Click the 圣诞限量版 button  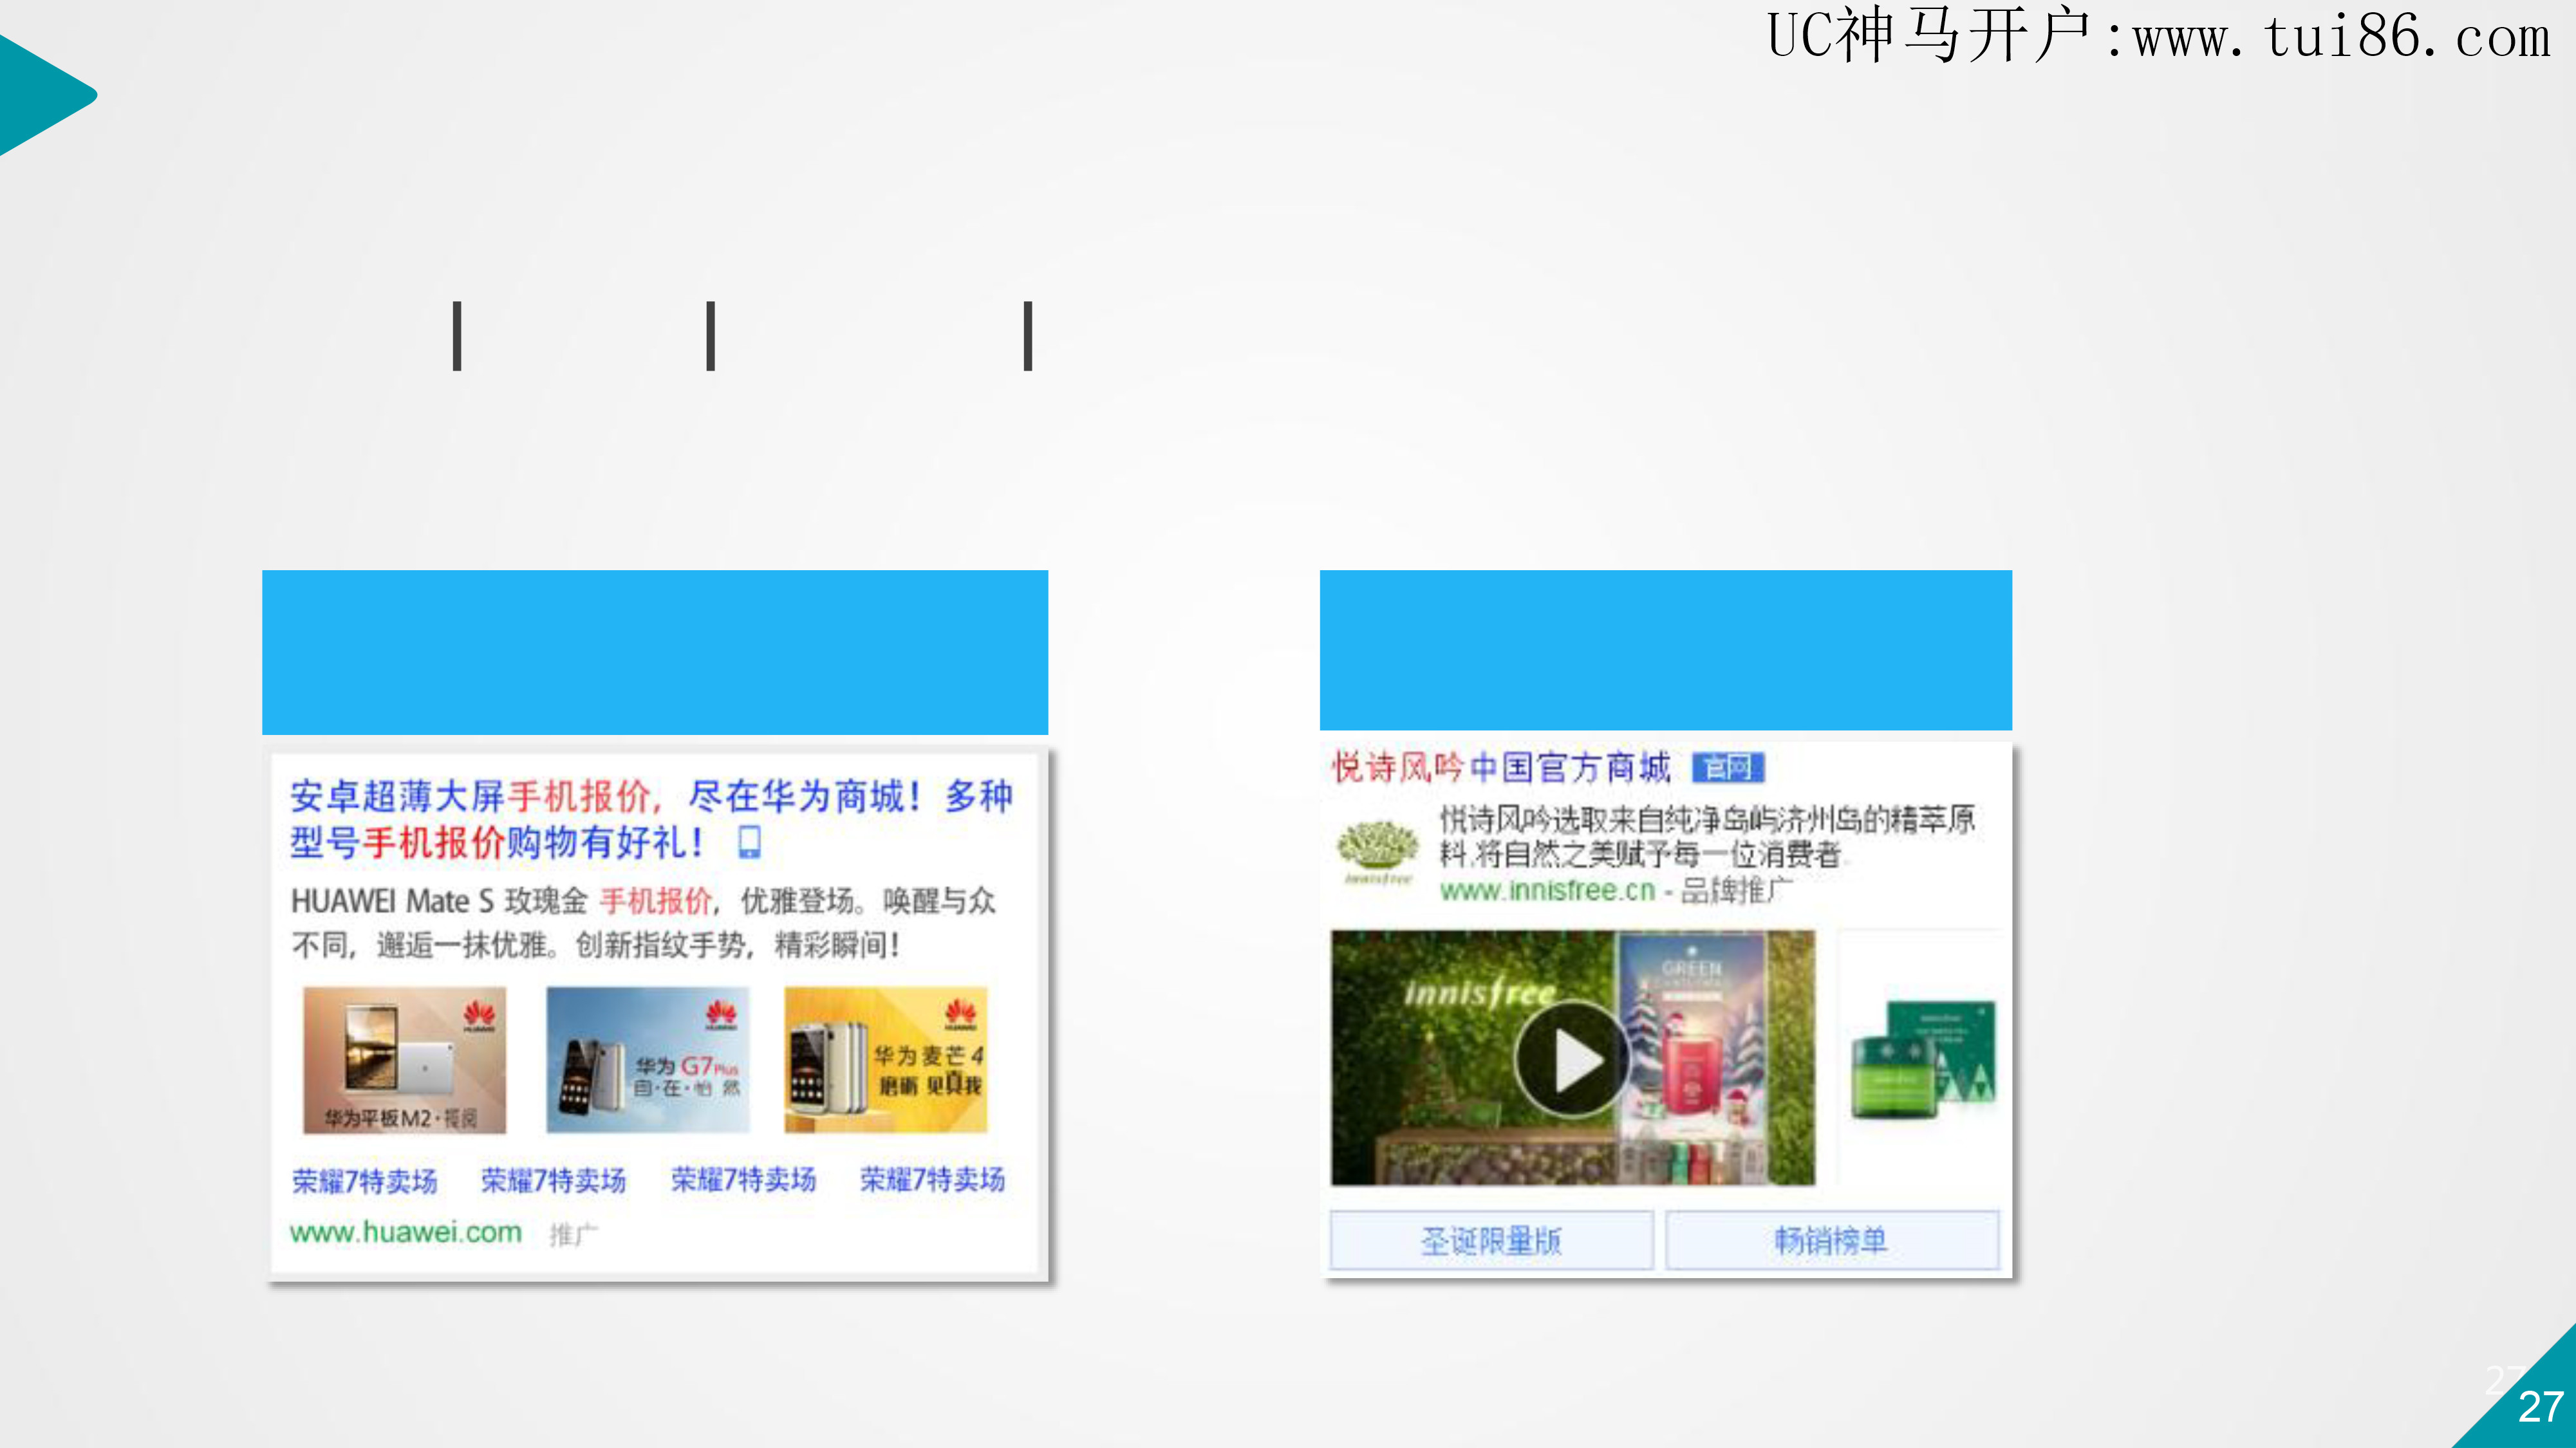point(1491,1240)
